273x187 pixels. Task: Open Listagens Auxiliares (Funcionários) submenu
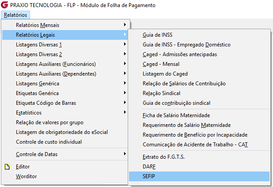[x=65, y=64]
